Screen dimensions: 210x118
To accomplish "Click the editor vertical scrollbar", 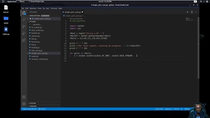I will coord(199,48).
